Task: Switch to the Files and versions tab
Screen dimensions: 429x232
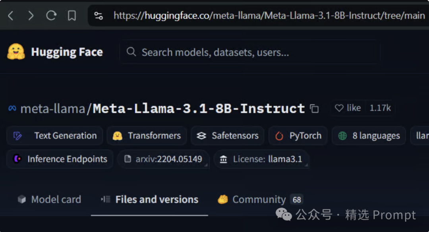Action: coord(149,199)
